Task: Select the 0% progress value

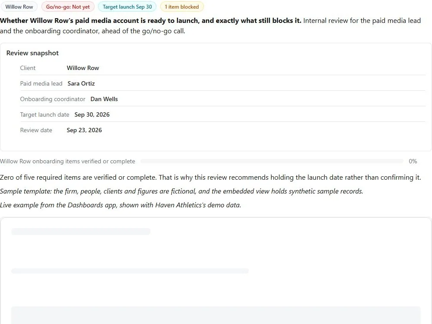Action: pyautogui.click(x=413, y=161)
